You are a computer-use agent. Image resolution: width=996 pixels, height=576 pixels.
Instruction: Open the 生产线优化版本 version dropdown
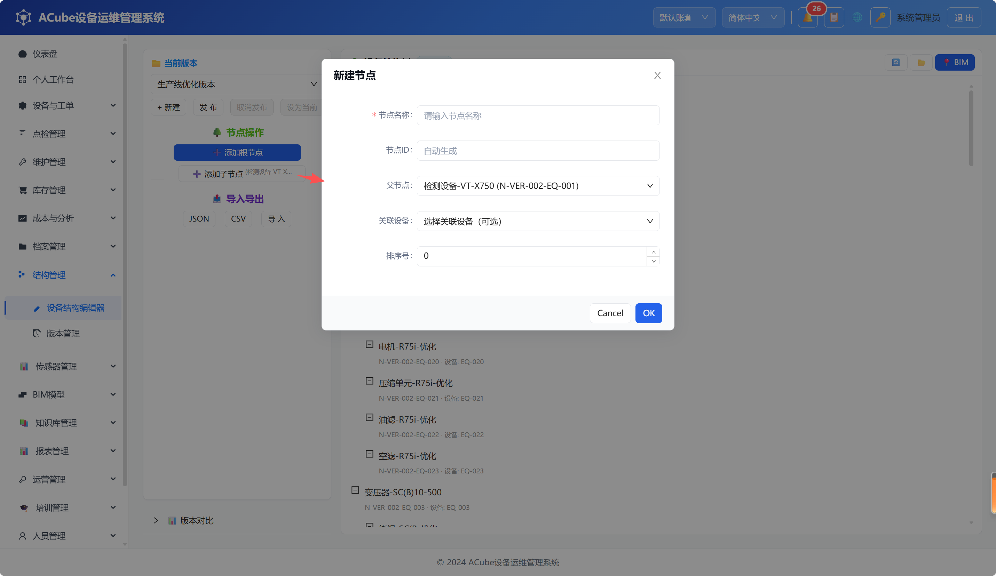point(236,84)
